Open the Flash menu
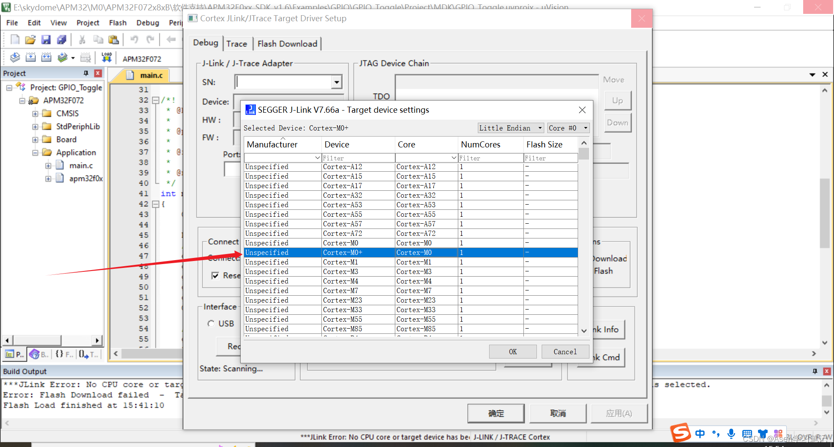 [118, 23]
